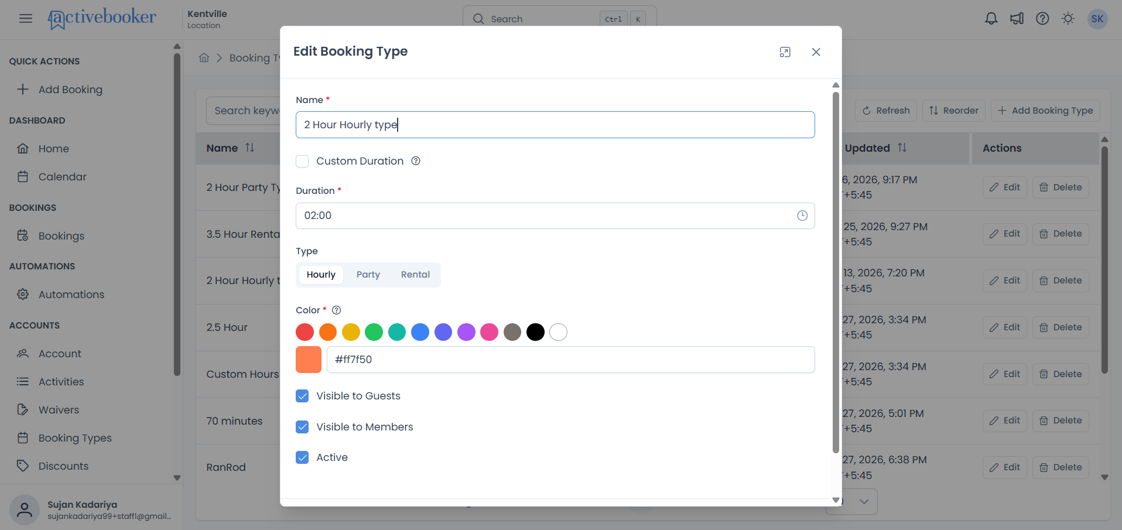Uncheck the Active checkbox

[302, 457]
